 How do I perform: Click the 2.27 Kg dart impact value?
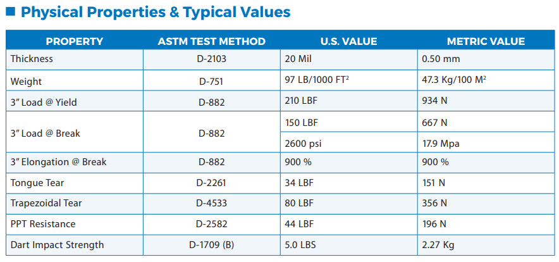point(438,245)
